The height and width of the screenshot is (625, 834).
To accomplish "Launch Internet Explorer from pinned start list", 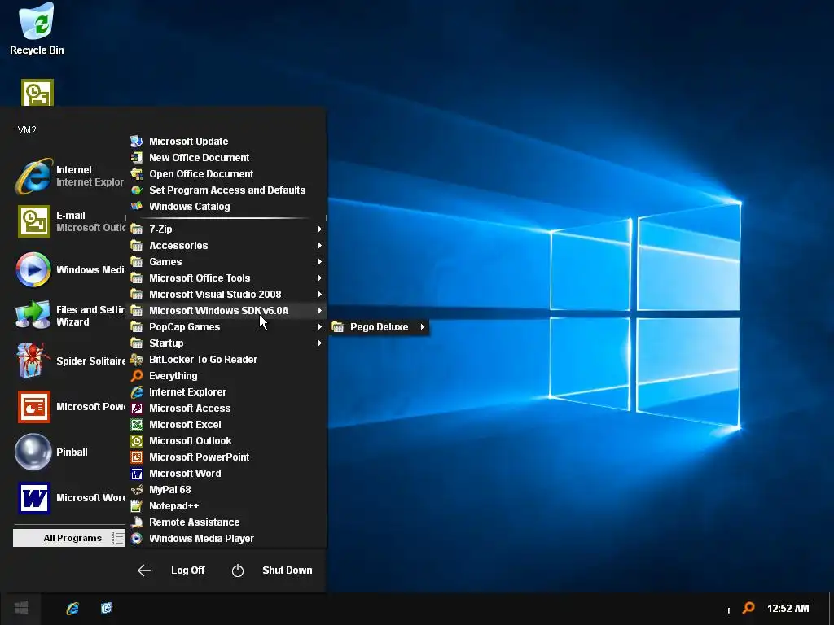I will coord(33,176).
